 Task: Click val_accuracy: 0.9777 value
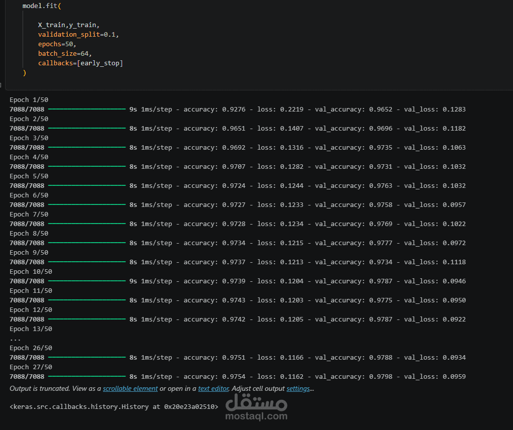pos(354,243)
